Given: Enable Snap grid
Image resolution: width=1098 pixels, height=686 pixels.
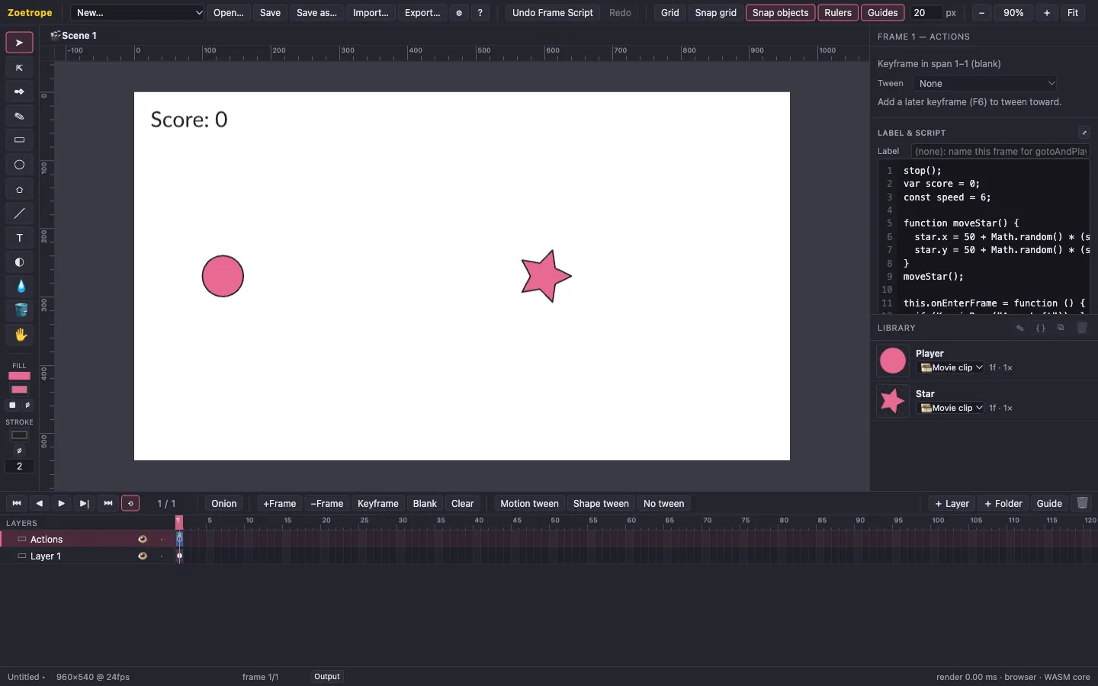Looking at the screenshot, I should [715, 13].
